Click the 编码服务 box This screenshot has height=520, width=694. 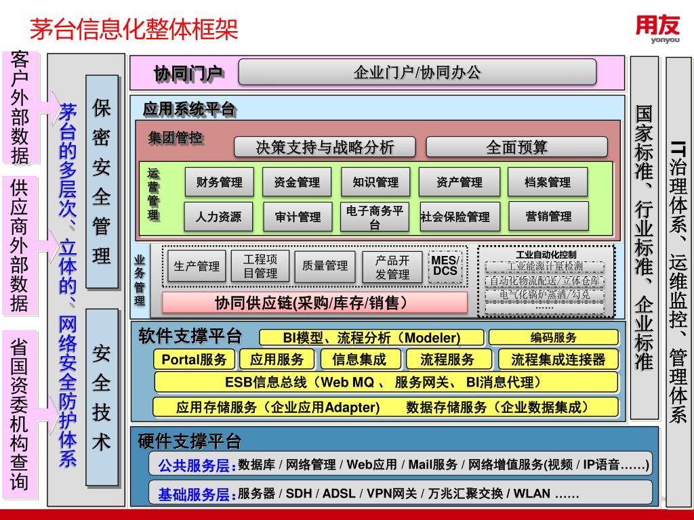click(553, 337)
